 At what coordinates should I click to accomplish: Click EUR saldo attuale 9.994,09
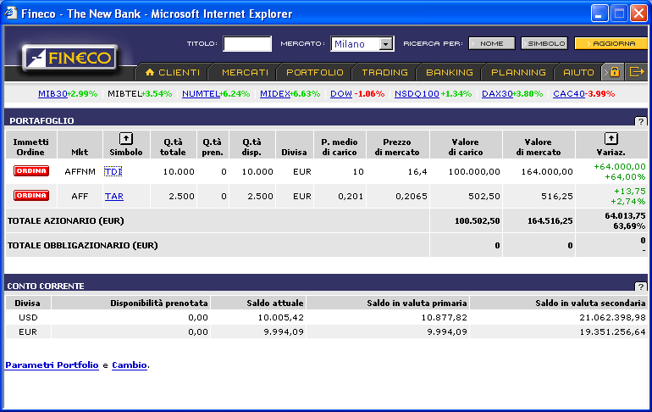284,332
